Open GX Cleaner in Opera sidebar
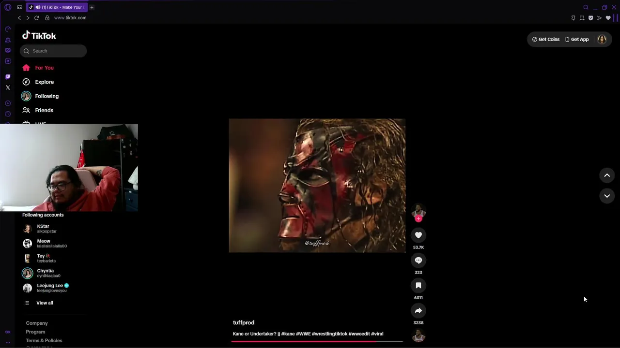Screen dimensions: 620x348 point(8,40)
